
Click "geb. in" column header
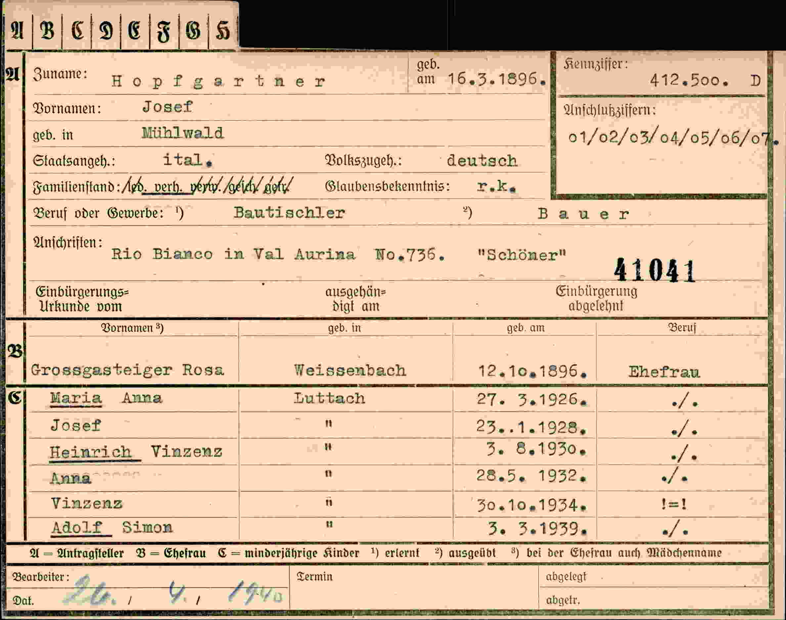344,328
